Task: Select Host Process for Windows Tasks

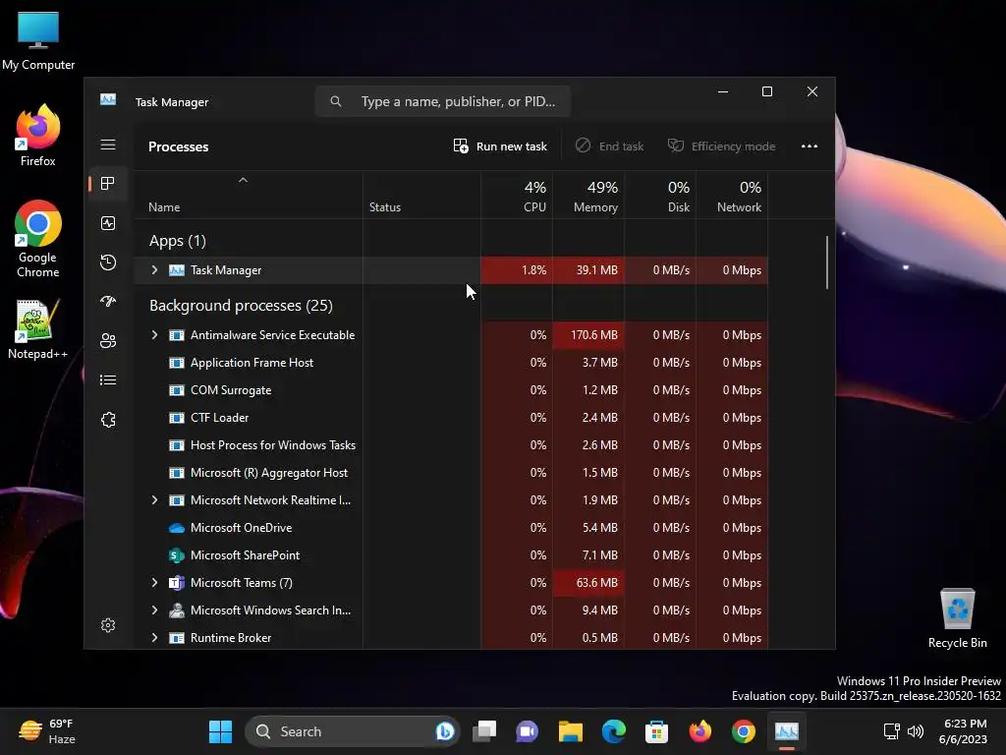Action: point(450,445)
